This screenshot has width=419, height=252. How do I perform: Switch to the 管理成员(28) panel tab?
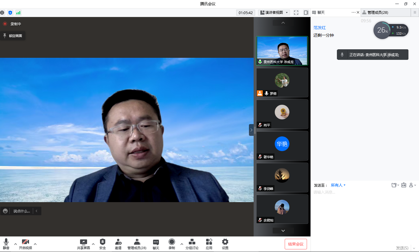point(378,13)
